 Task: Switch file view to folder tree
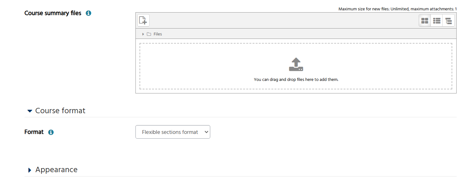448,21
